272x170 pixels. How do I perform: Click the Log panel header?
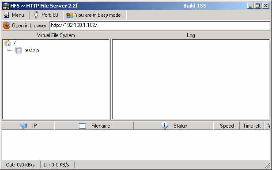click(191, 35)
